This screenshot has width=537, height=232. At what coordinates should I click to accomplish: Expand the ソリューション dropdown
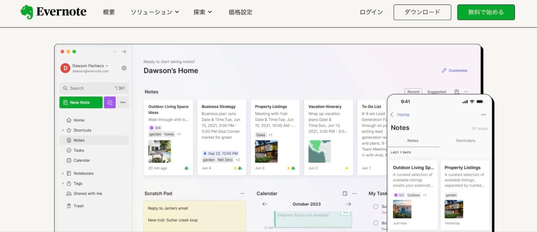pyautogui.click(x=155, y=12)
